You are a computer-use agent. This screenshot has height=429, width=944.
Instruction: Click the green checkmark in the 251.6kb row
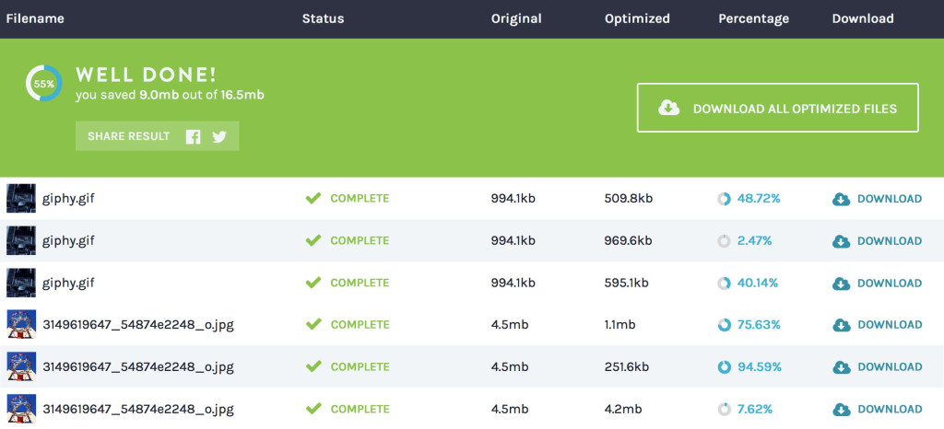(313, 366)
